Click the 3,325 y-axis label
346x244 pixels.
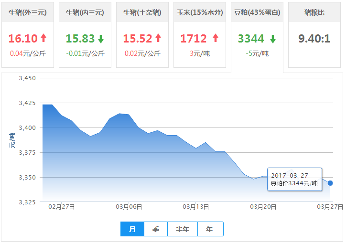[27, 202]
